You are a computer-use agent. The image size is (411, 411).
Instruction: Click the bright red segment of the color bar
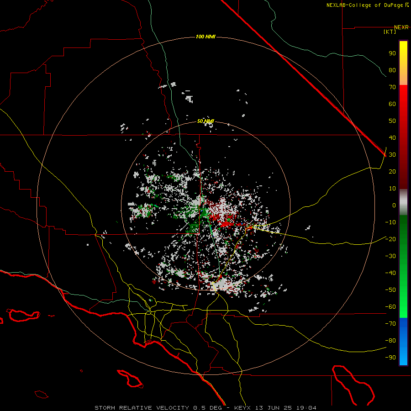click(x=403, y=137)
